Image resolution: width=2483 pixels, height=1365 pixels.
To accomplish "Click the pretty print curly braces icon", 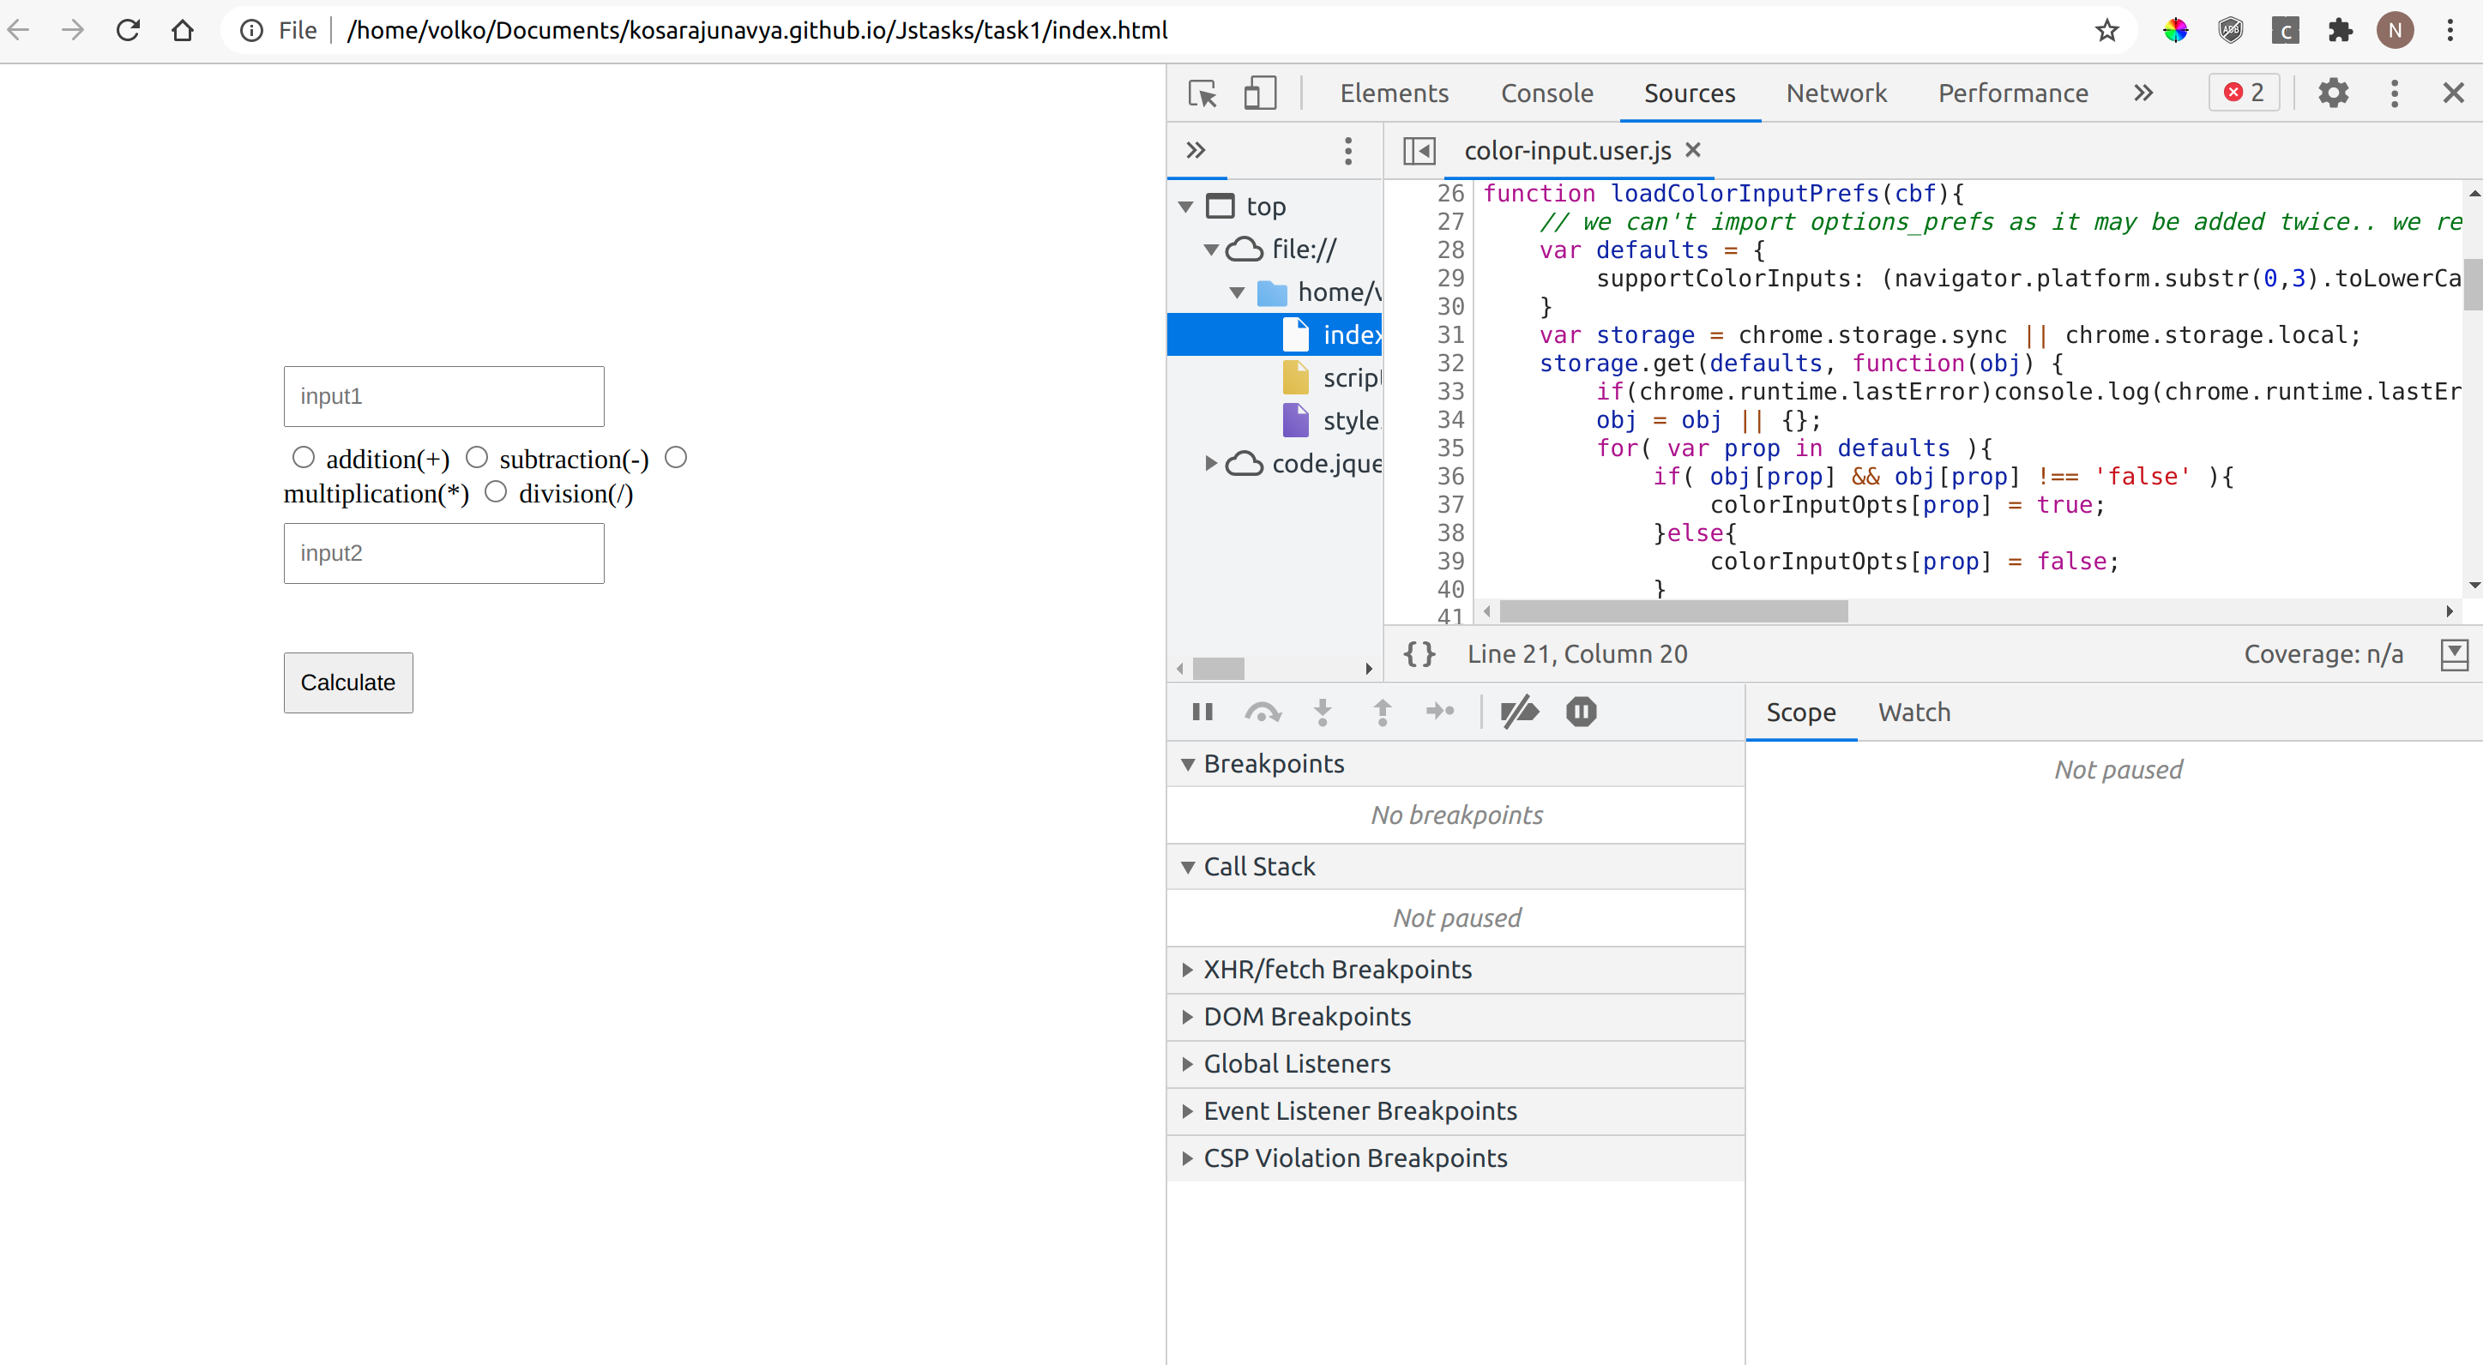I will pos(1419,654).
